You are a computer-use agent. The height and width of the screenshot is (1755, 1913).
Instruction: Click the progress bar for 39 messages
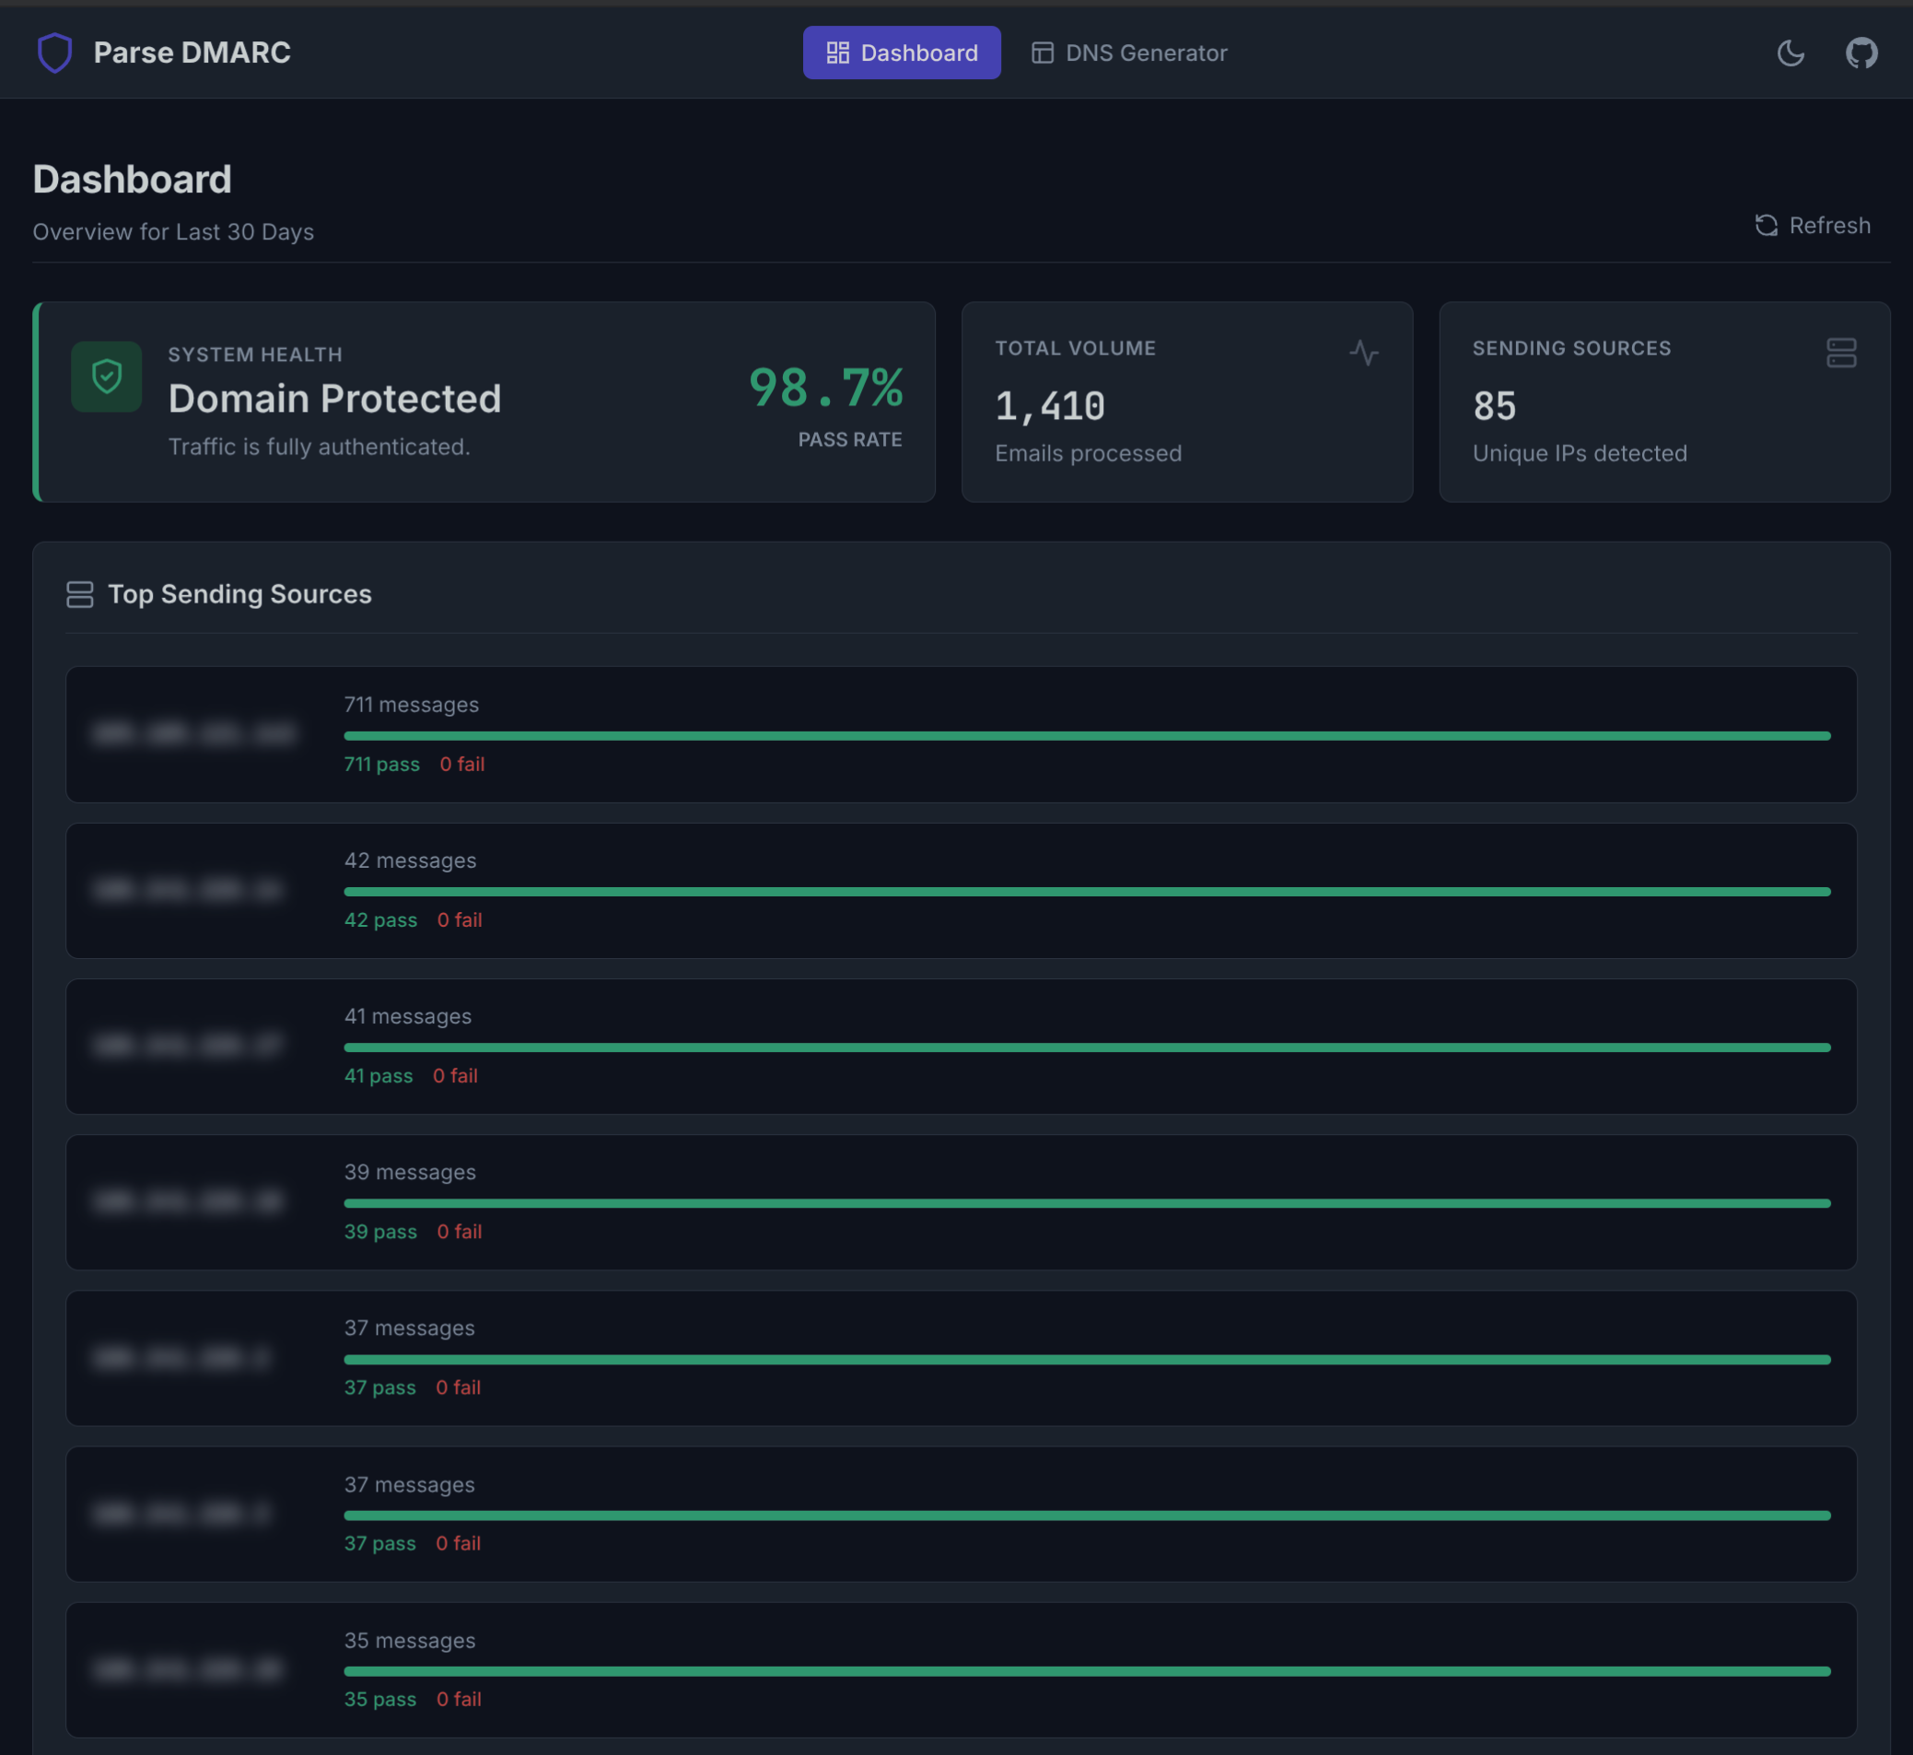[1087, 1203]
